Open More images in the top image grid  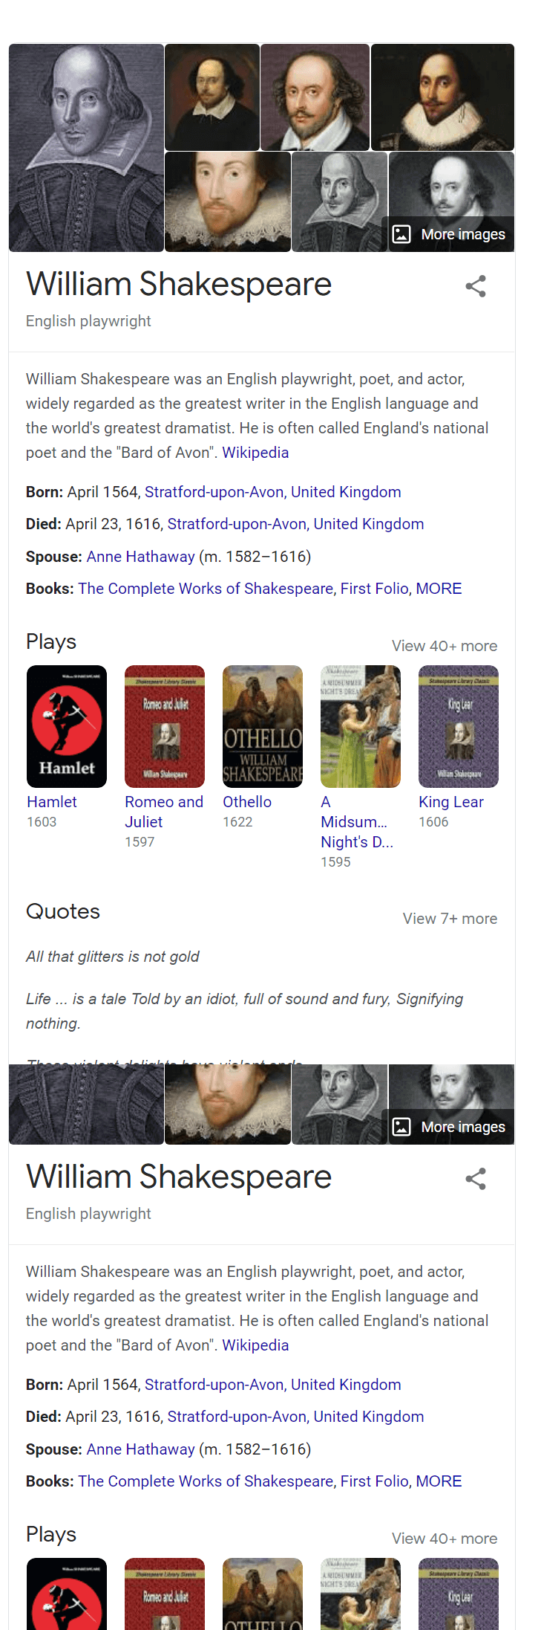[449, 234]
